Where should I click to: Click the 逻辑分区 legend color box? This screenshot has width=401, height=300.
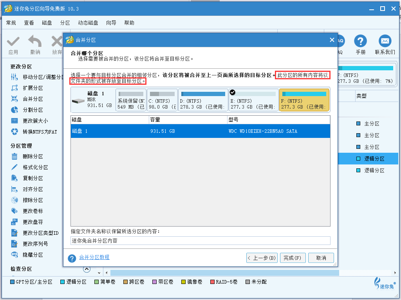tap(62, 282)
